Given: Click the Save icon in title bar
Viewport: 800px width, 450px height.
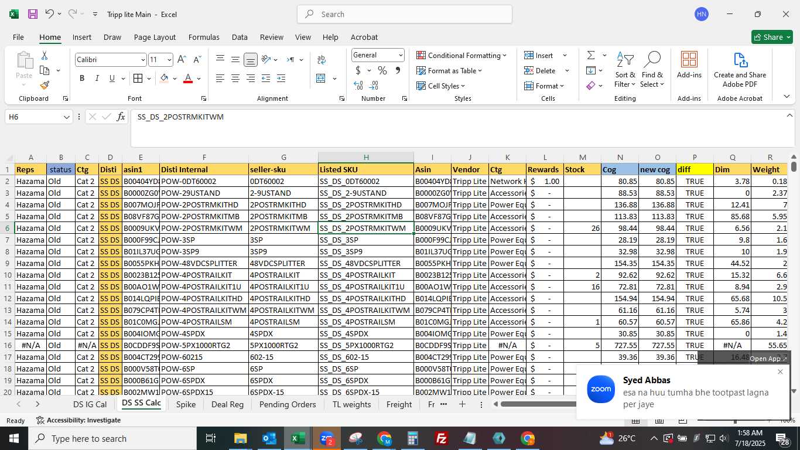Looking at the screenshot, I should [33, 14].
